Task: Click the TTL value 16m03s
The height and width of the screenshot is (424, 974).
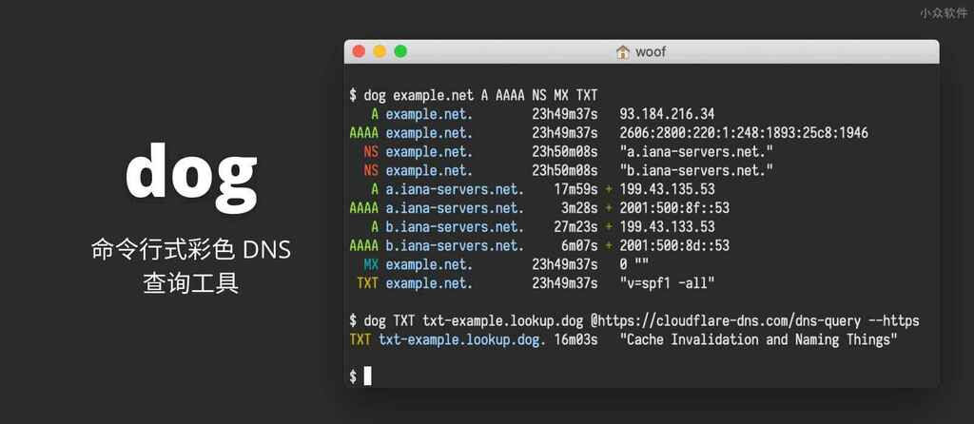Action: click(x=575, y=339)
